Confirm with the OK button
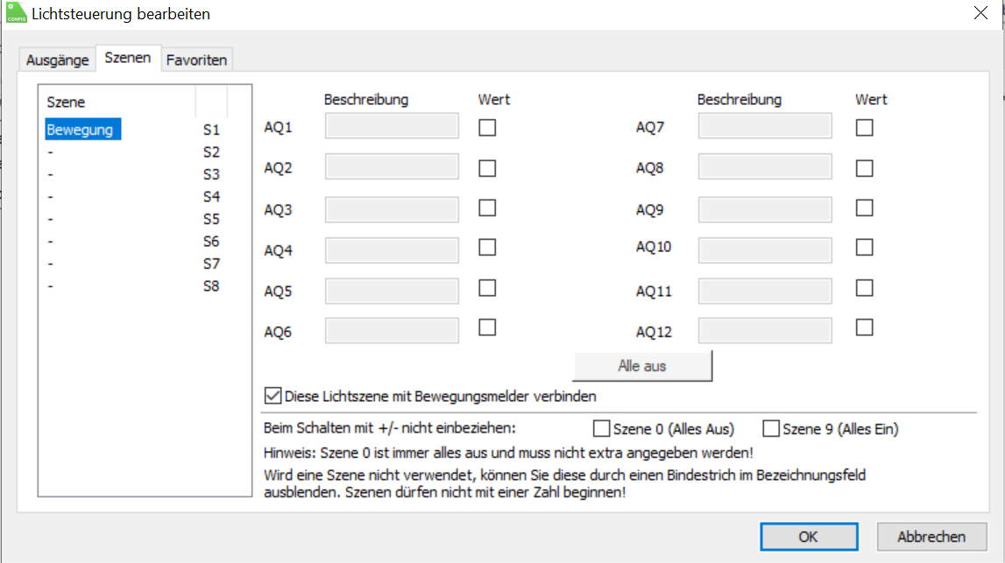Viewport: 1005px width, 563px height. coord(809,537)
